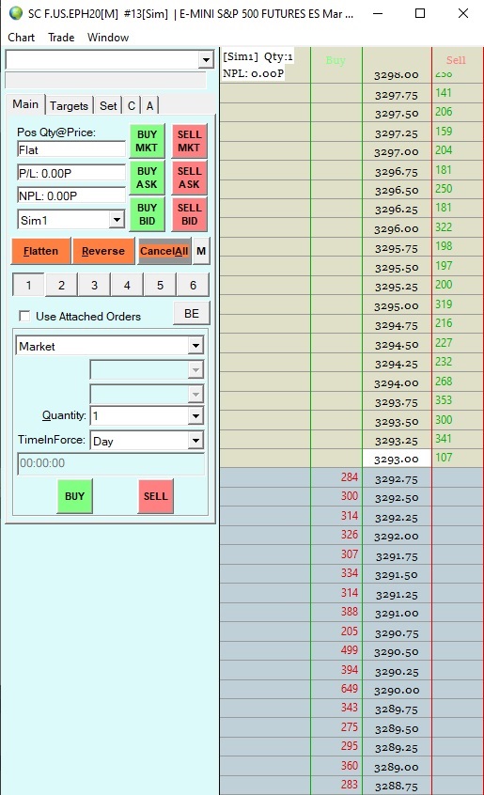Click bid size 388 at 3291.00

(350, 612)
